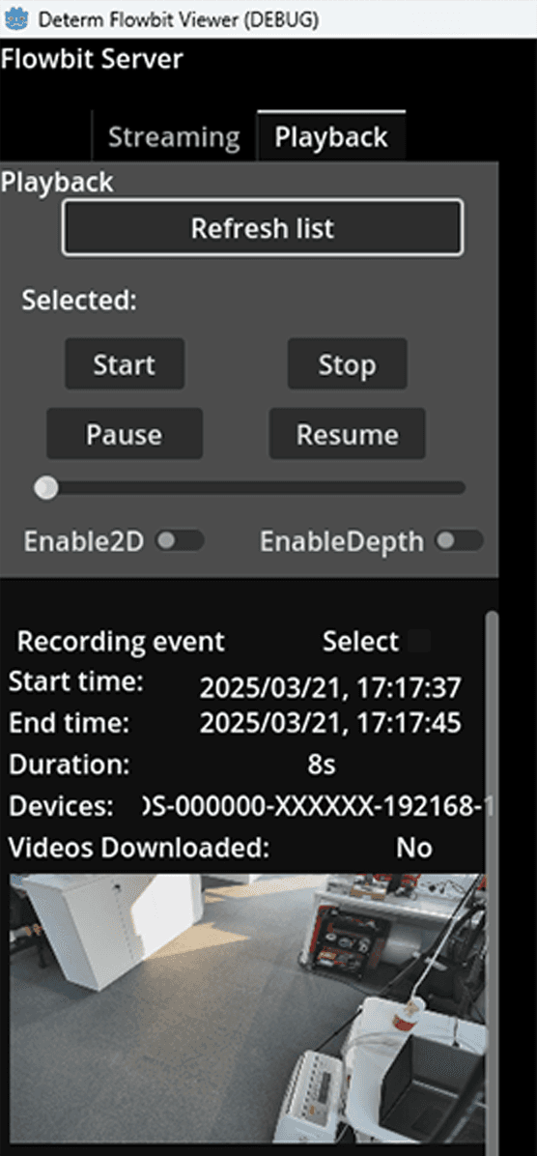The image size is (537, 1156).
Task: Resume the paused playback
Action: [x=347, y=434]
